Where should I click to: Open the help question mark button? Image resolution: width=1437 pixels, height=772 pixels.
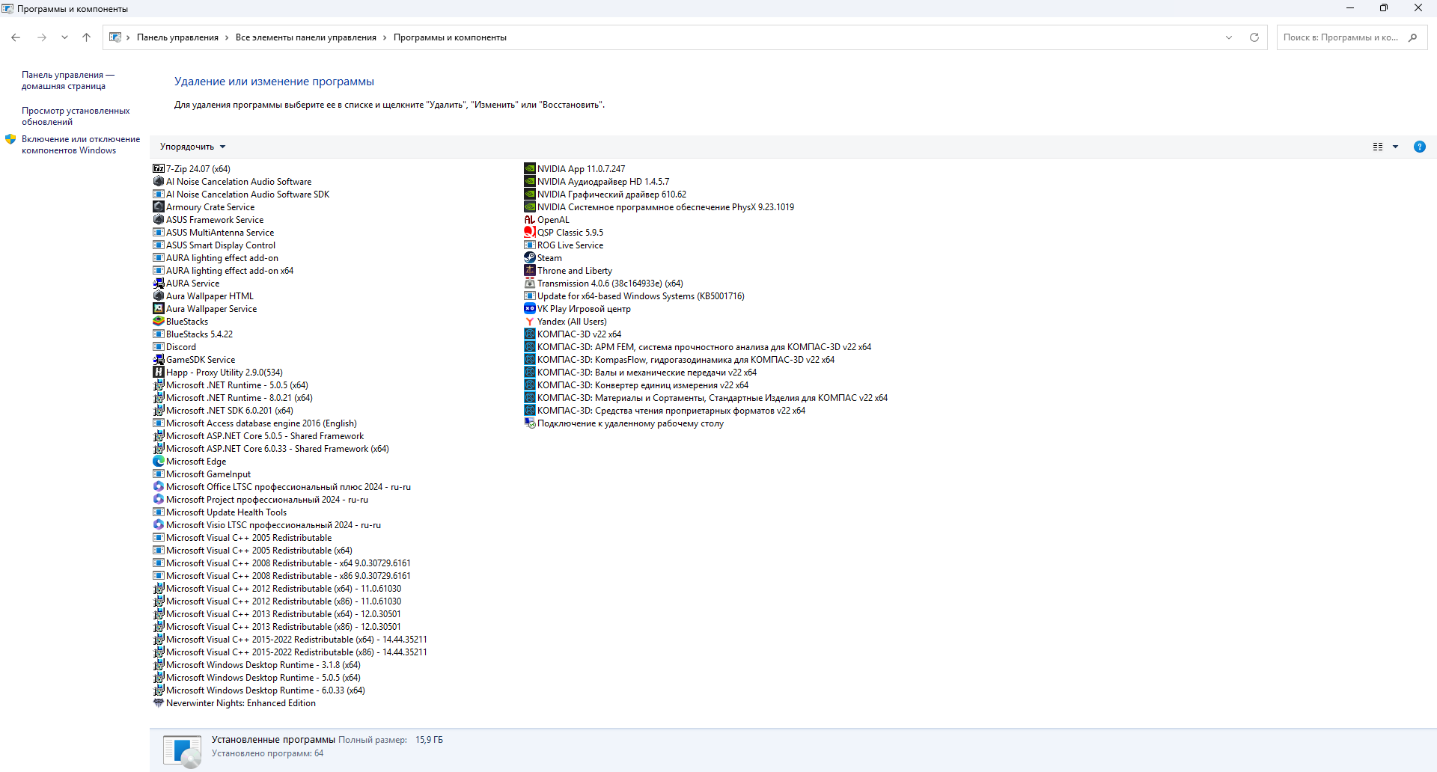(x=1419, y=147)
